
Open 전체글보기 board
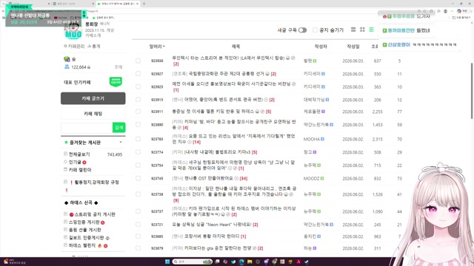click(79, 154)
